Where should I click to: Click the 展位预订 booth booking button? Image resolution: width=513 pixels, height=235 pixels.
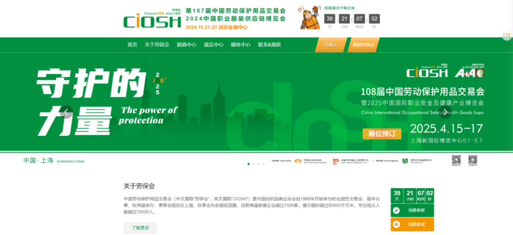coord(381,134)
